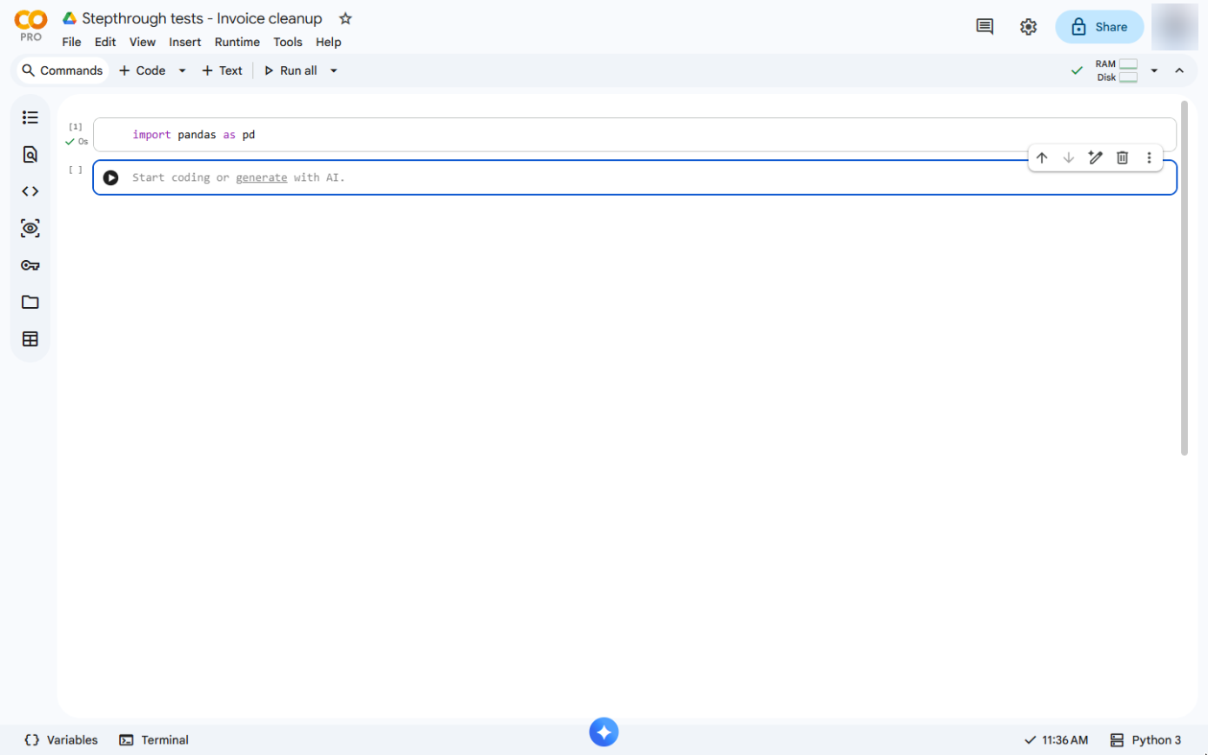Add a new Text cell

tap(222, 70)
